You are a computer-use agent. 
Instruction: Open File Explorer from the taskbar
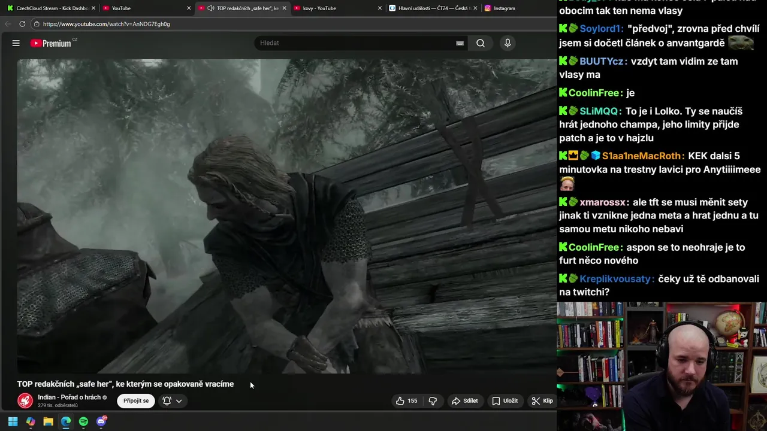click(48, 421)
